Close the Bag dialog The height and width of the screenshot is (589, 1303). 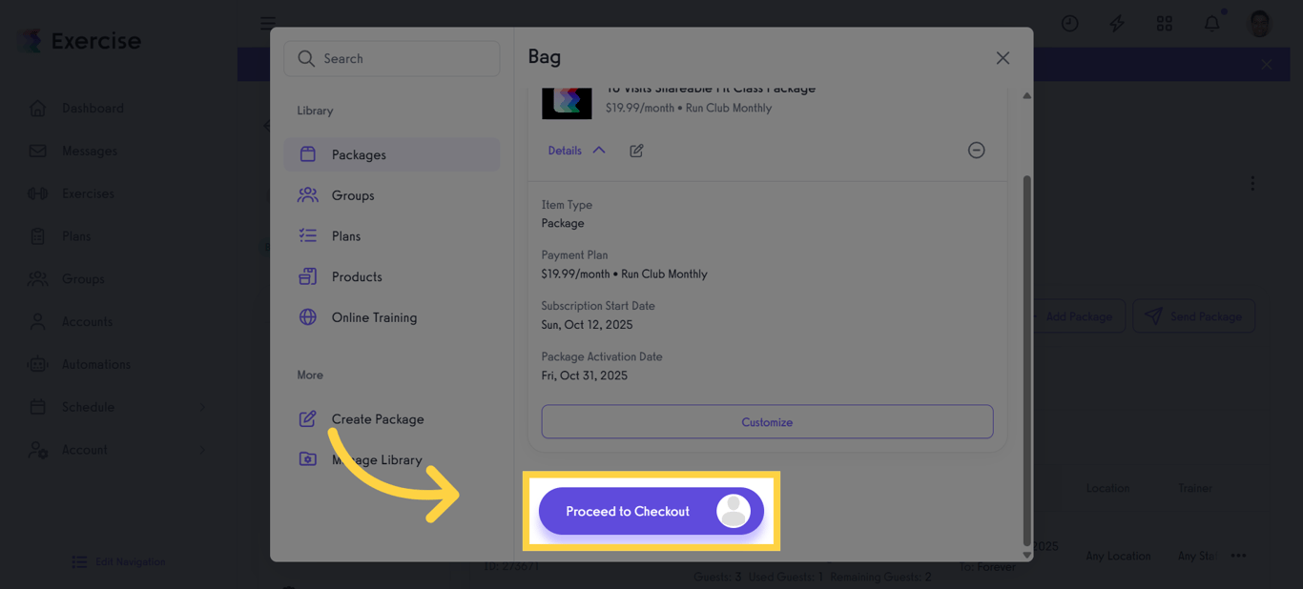coord(1003,58)
